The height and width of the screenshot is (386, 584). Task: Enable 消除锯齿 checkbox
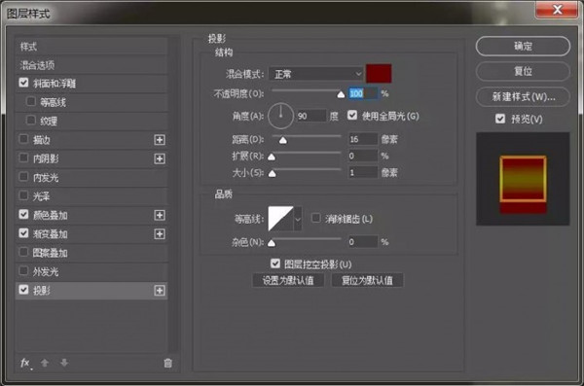click(315, 218)
